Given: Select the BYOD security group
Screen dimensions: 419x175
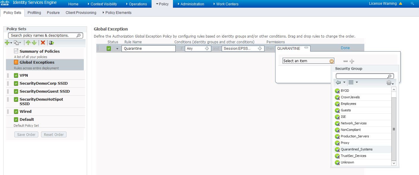Looking at the screenshot, I should (362, 91).
